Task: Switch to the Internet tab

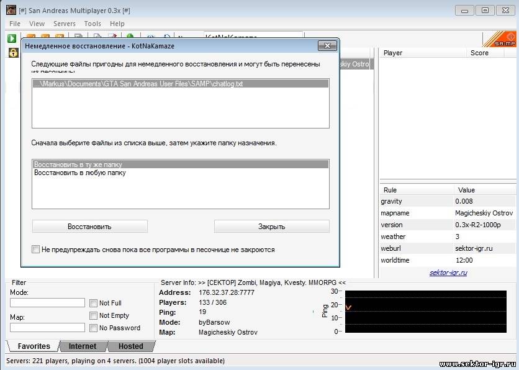Action: pos(83,346)
